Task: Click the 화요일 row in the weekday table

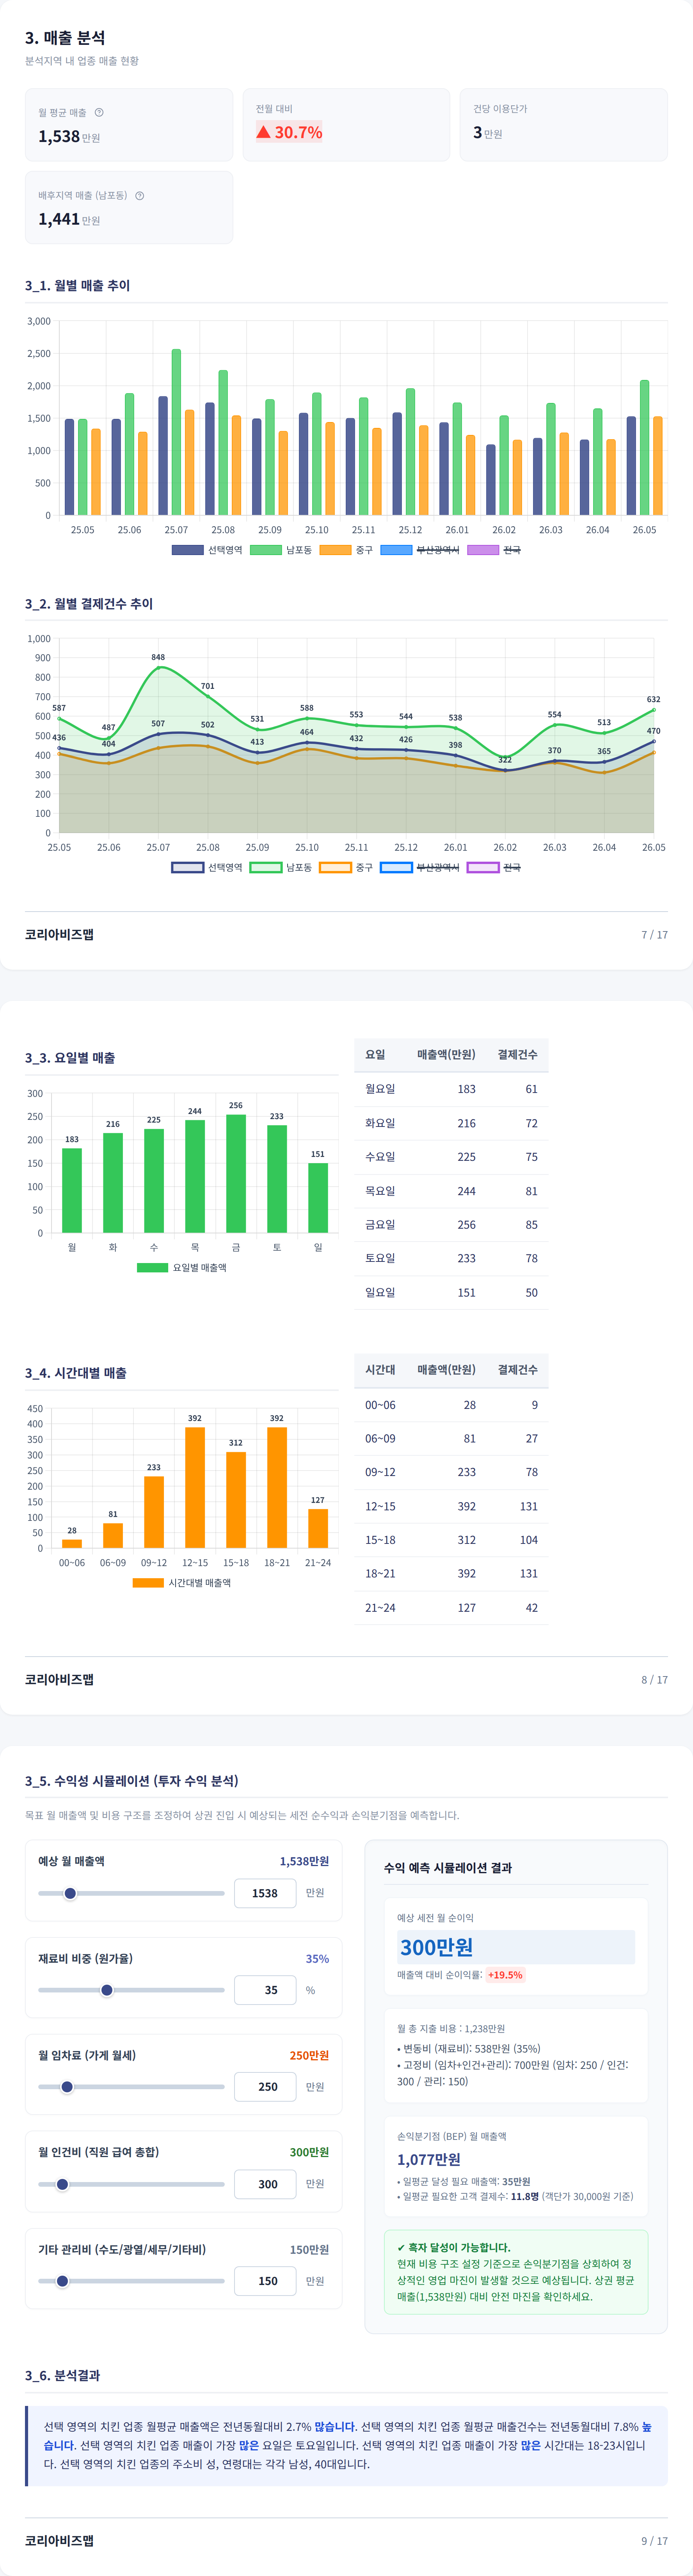Action: click(451, 1123)
